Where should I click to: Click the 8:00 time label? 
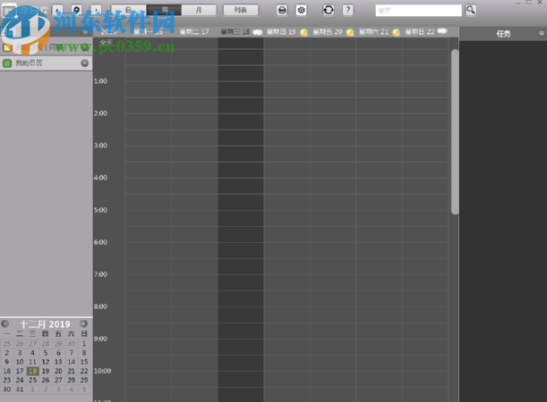tap(100, 306)
